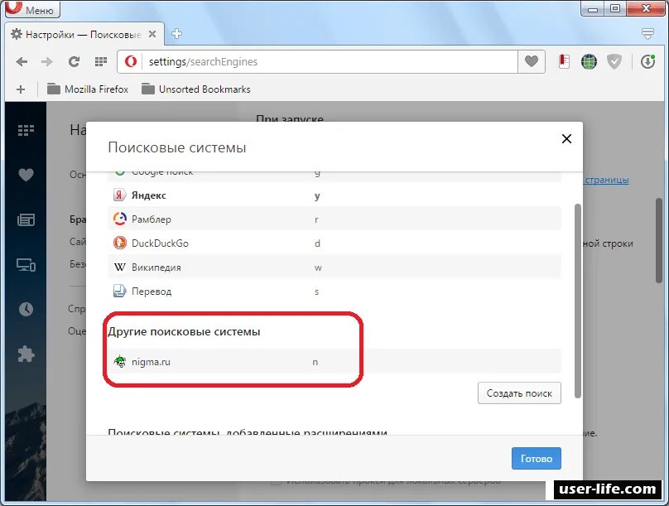Click the dialog's vertical scrollbar
Viewport: 669px width, 506px height.
tap(578, 301)
